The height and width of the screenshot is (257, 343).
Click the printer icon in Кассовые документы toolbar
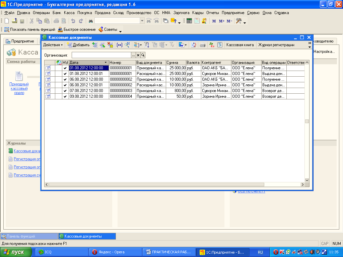coord(203,45)
